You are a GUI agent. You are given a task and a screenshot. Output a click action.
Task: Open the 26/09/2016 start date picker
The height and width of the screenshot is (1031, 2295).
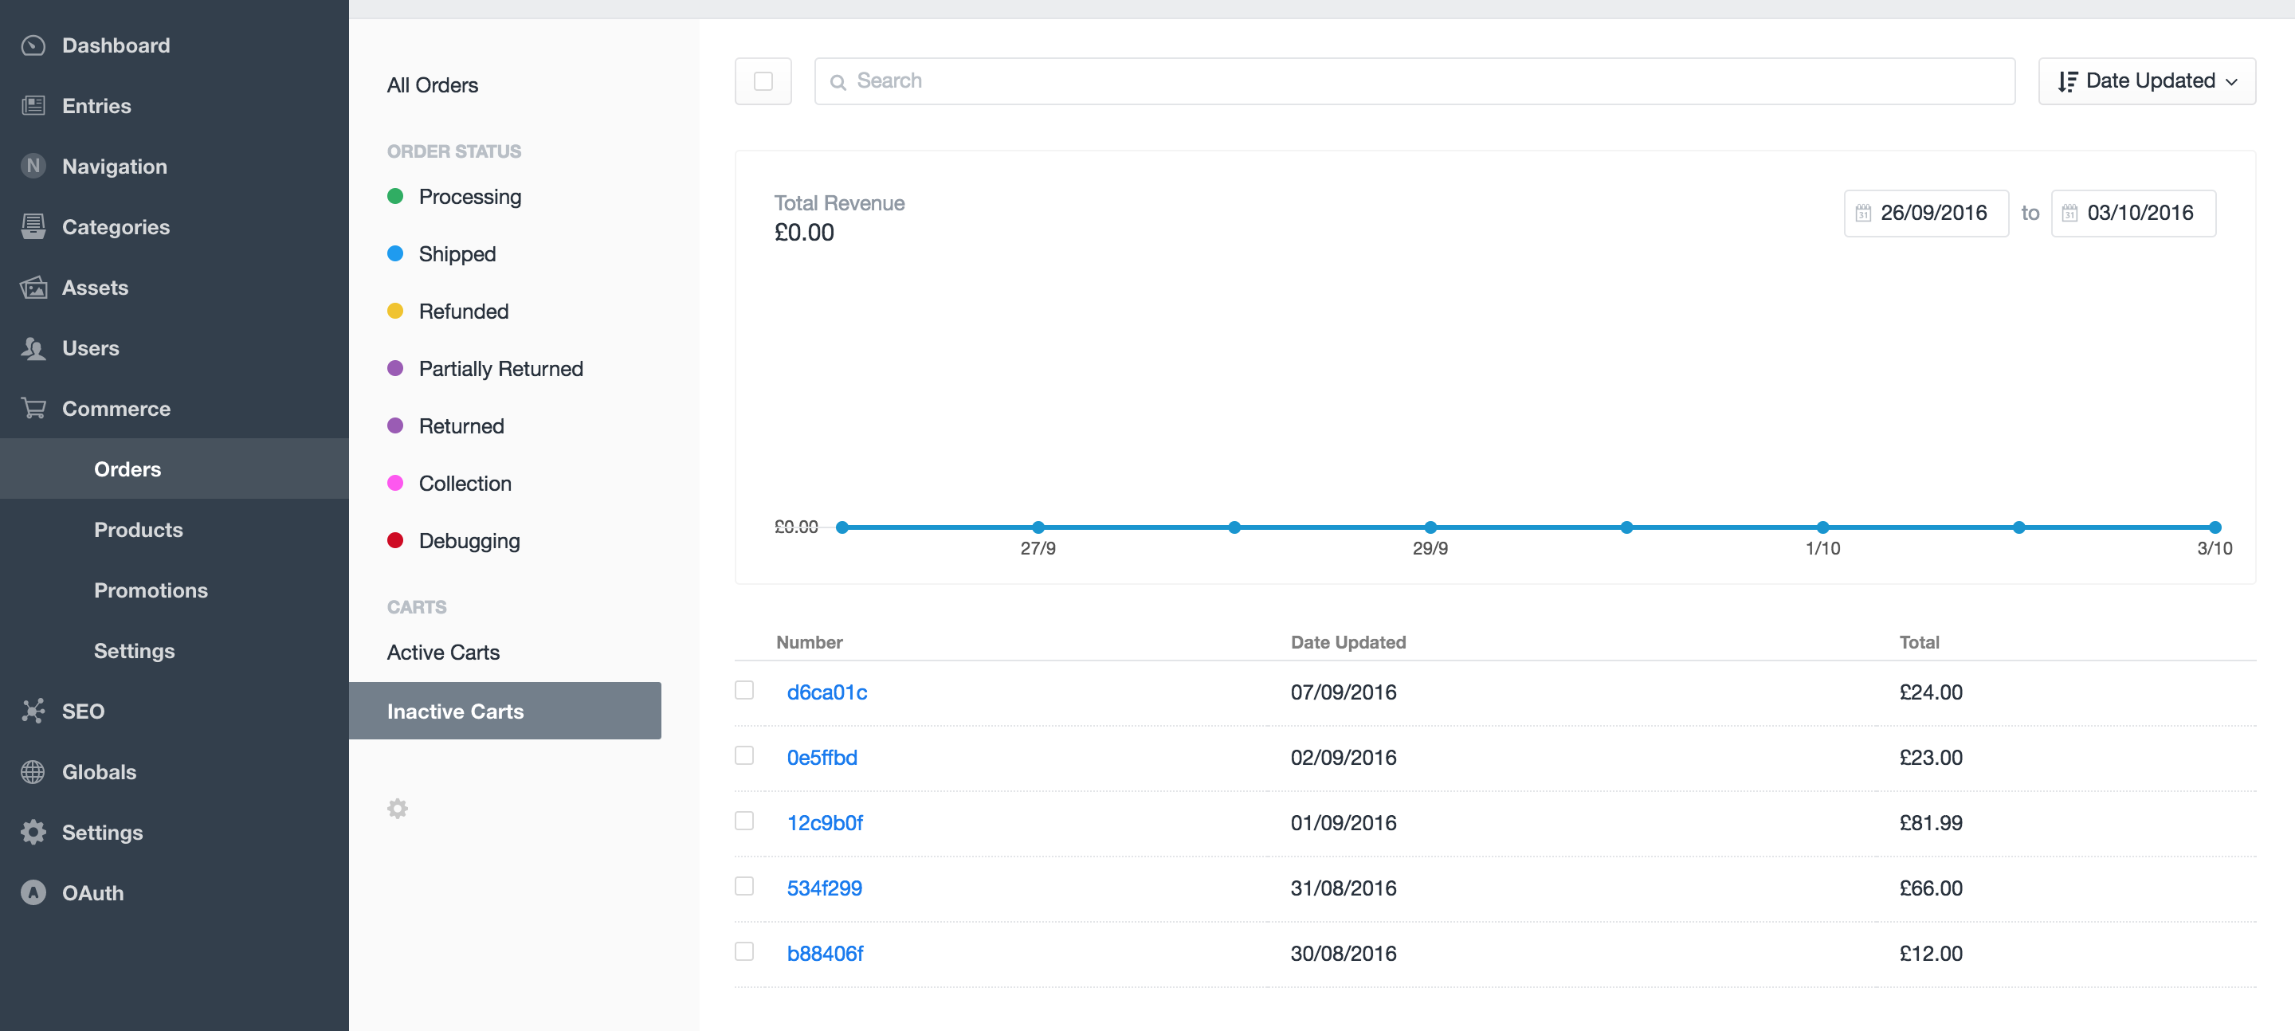tap(1925, 213)
